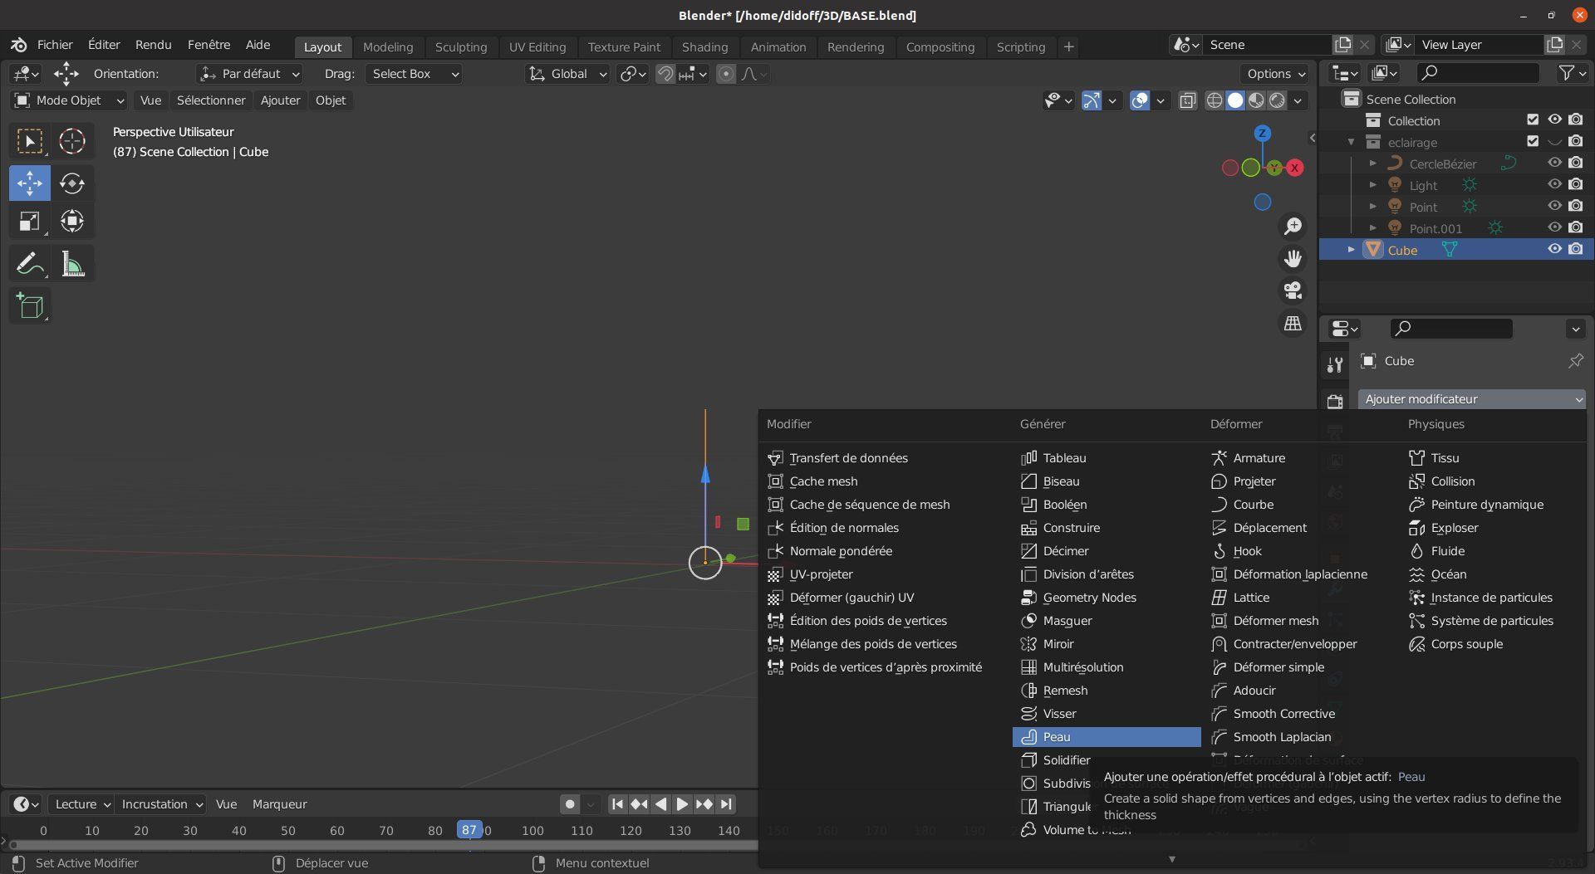This screenshot has width=1595, height=874.
Task: Pin the Cube properties panel
Action: pos(1575,361)
